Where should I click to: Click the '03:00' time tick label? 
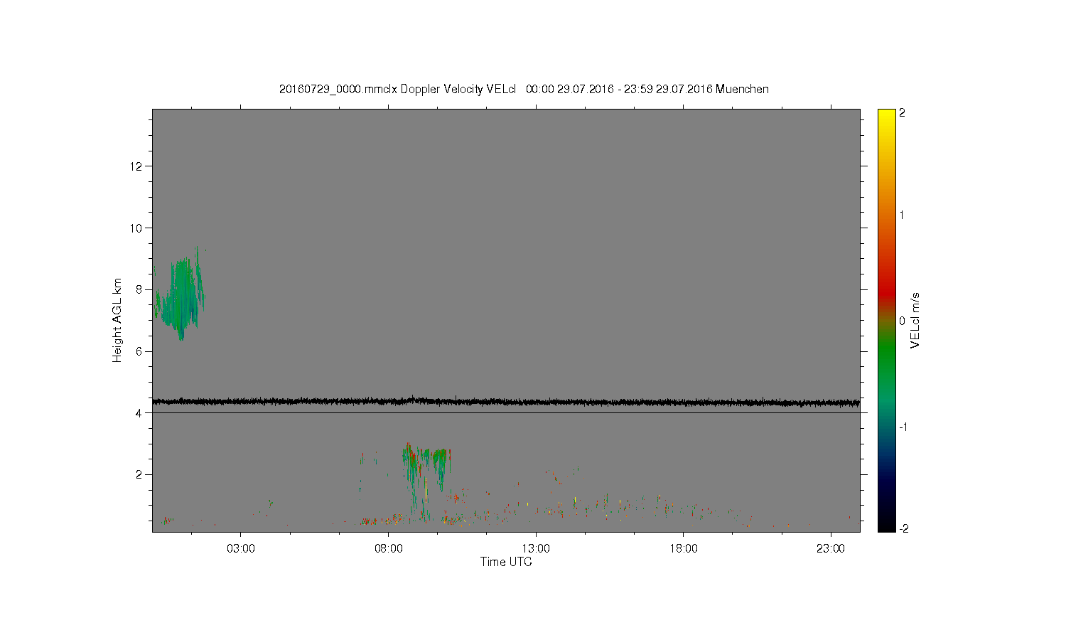coord(241,549)
